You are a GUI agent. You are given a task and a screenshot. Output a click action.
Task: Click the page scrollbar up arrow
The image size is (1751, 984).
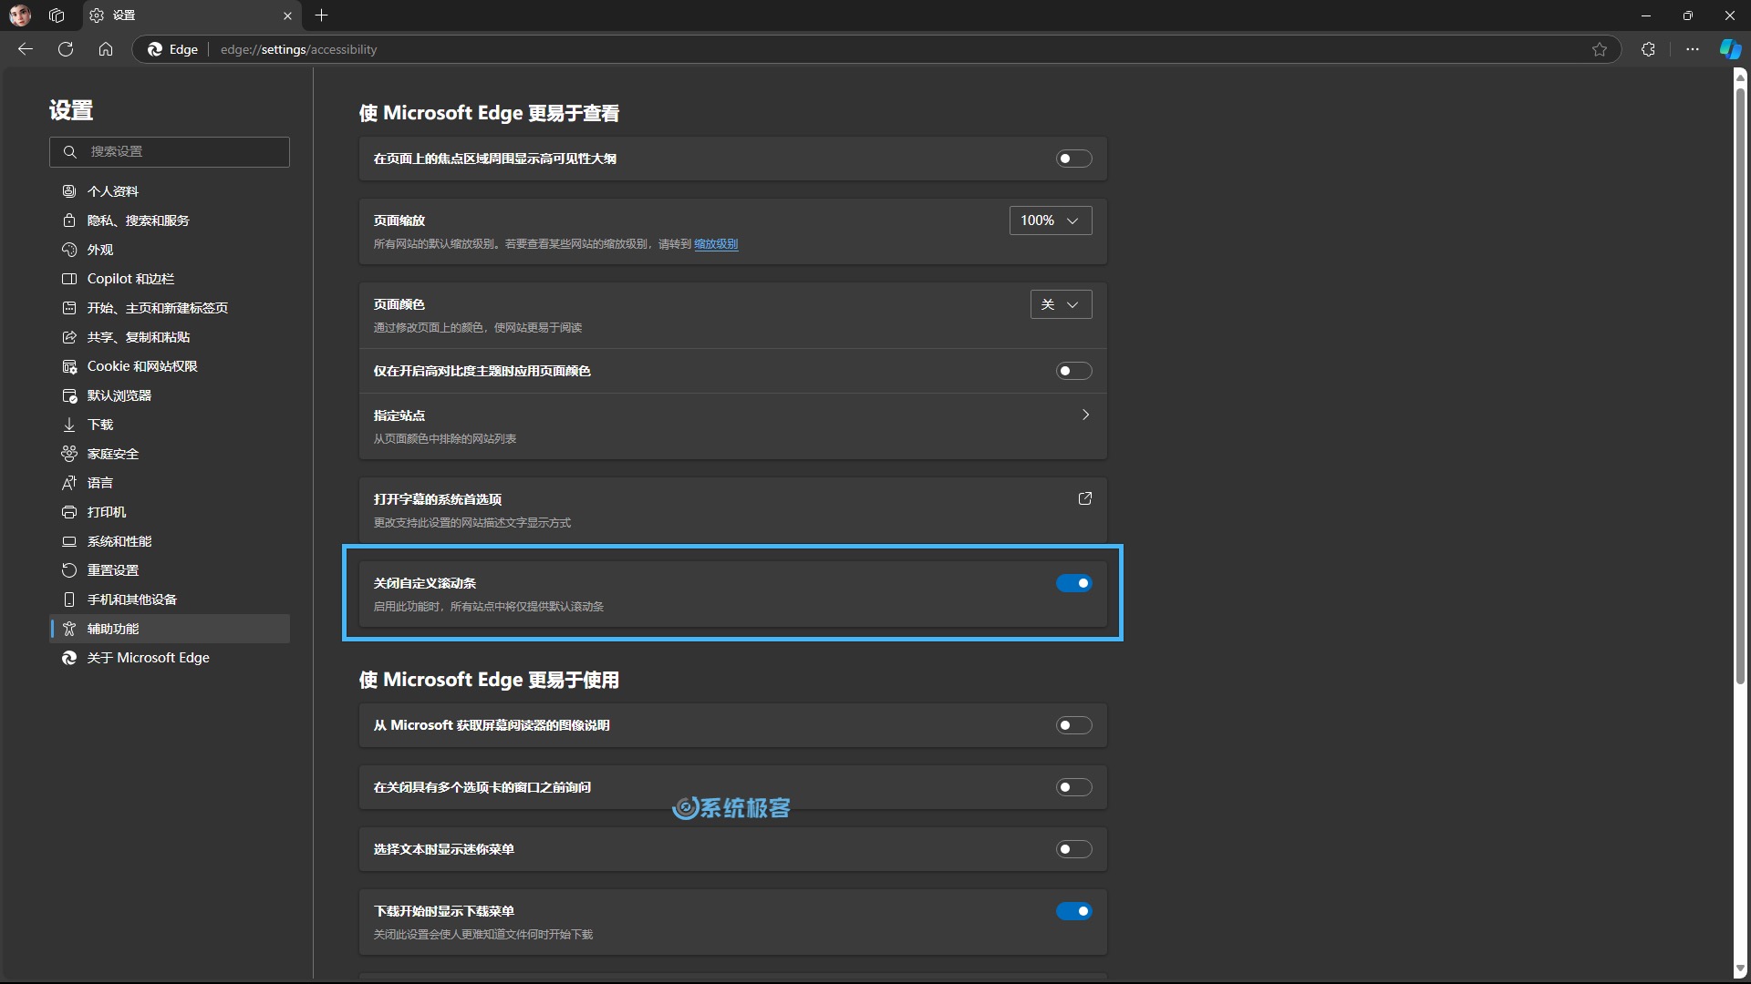1740,77
